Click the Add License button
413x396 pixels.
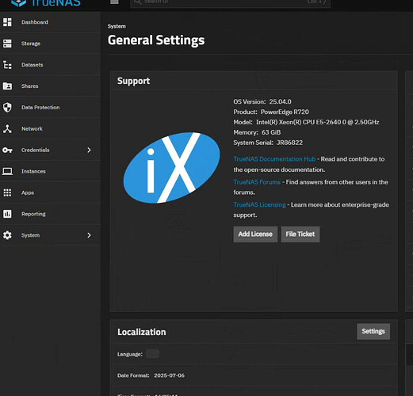pos(255,234)
